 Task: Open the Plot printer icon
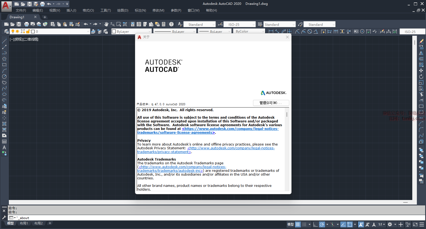[x=27, y=24]
